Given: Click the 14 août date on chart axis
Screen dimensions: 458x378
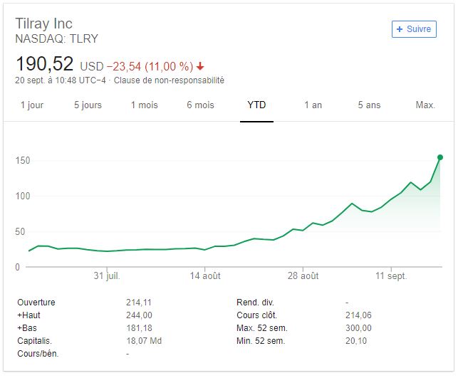Looking at the screenshot, I should click(x=206, y=276).
